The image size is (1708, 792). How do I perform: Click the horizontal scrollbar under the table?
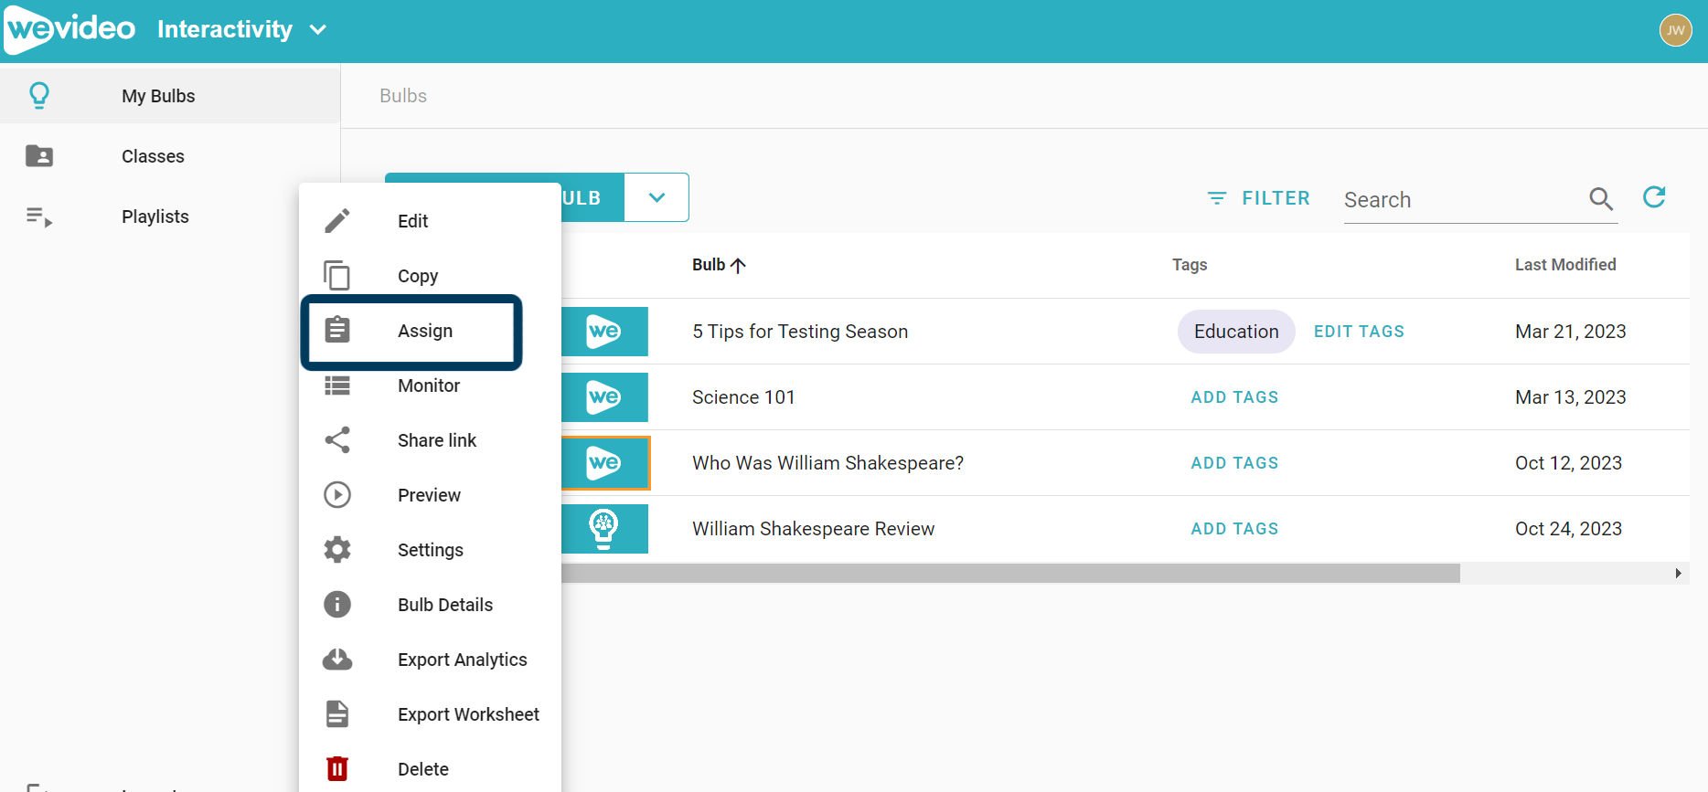[1006, 574]
